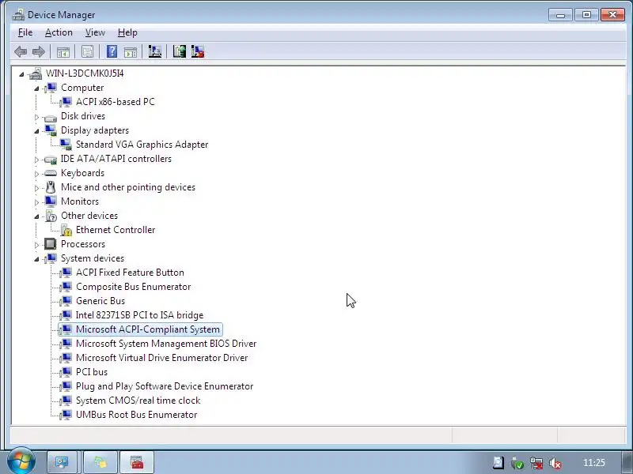
Task: Click the Keyboards category icon
Action: (51, 173)
